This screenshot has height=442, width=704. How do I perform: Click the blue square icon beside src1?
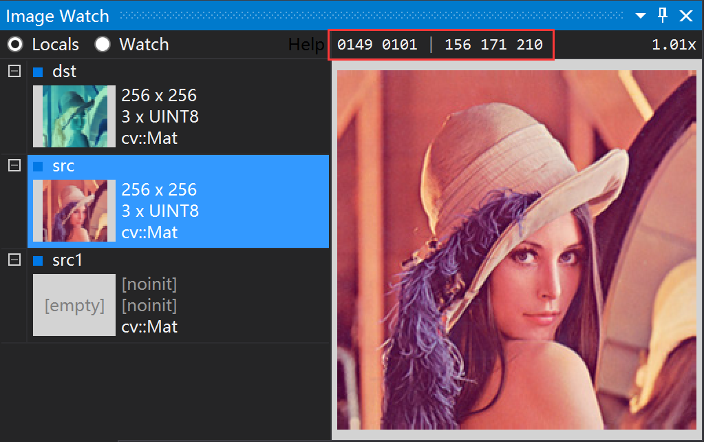tap(38, 260)
